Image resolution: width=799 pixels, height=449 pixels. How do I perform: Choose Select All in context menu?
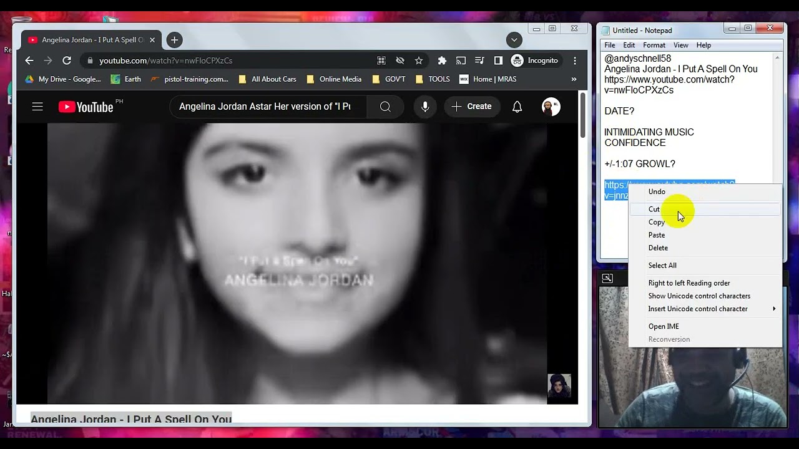coord(705,265)
